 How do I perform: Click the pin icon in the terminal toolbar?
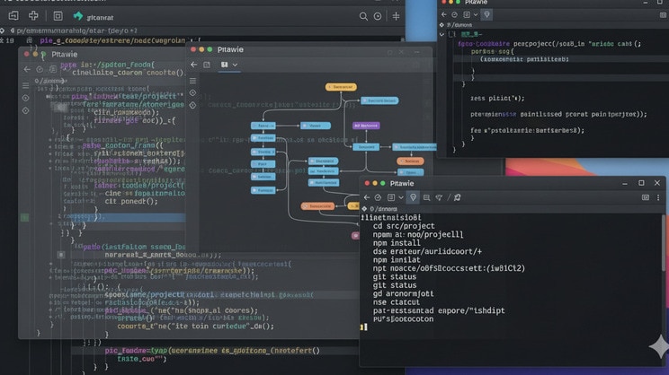click(457, 197)
